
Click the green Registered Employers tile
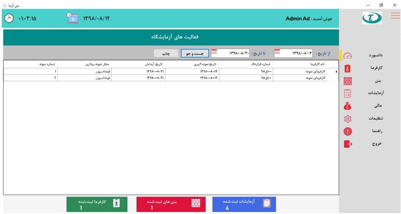pyautogui.click(x=97, y=204)
